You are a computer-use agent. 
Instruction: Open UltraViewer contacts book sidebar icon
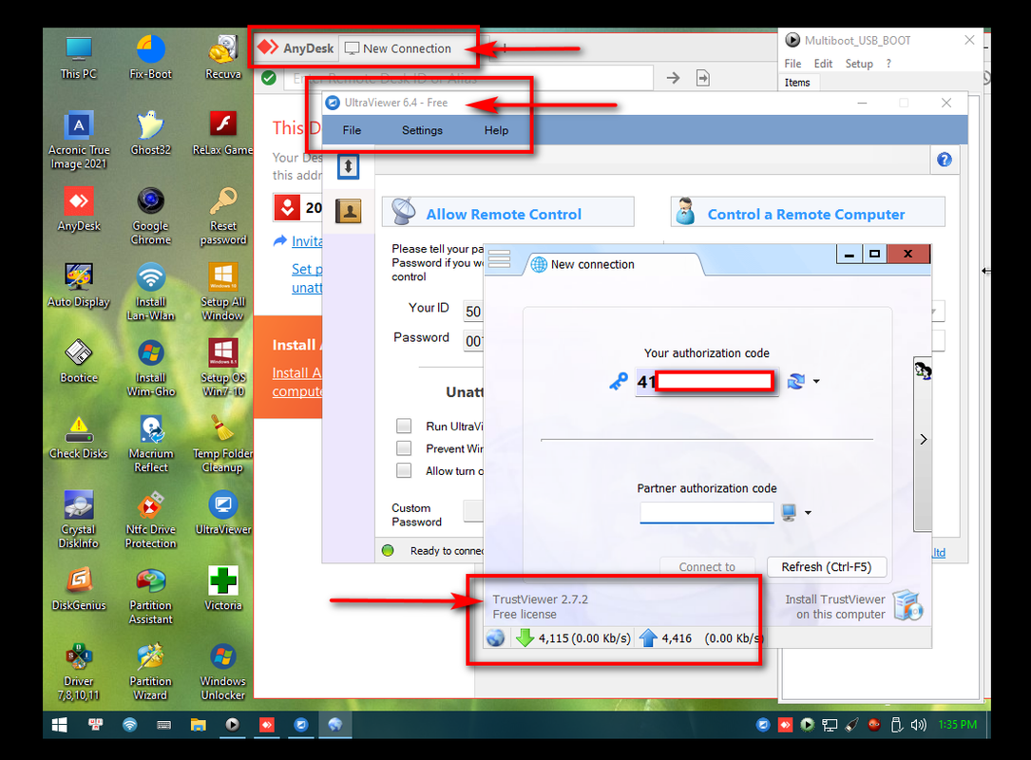[348, 211]
